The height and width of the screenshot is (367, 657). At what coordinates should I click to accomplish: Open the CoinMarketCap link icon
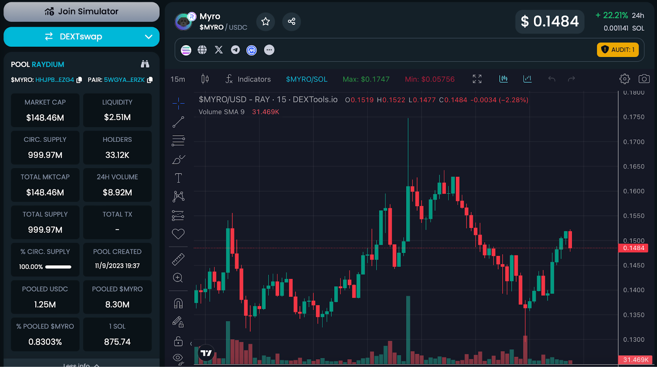pyautogui.click(x=252, y=50)
